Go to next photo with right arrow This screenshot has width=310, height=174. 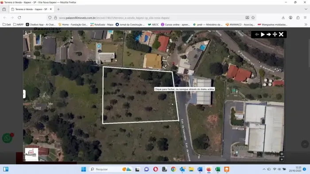coord(269,34)
